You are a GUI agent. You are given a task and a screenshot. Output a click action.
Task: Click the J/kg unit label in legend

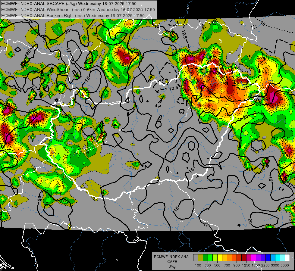click(172, 266)
